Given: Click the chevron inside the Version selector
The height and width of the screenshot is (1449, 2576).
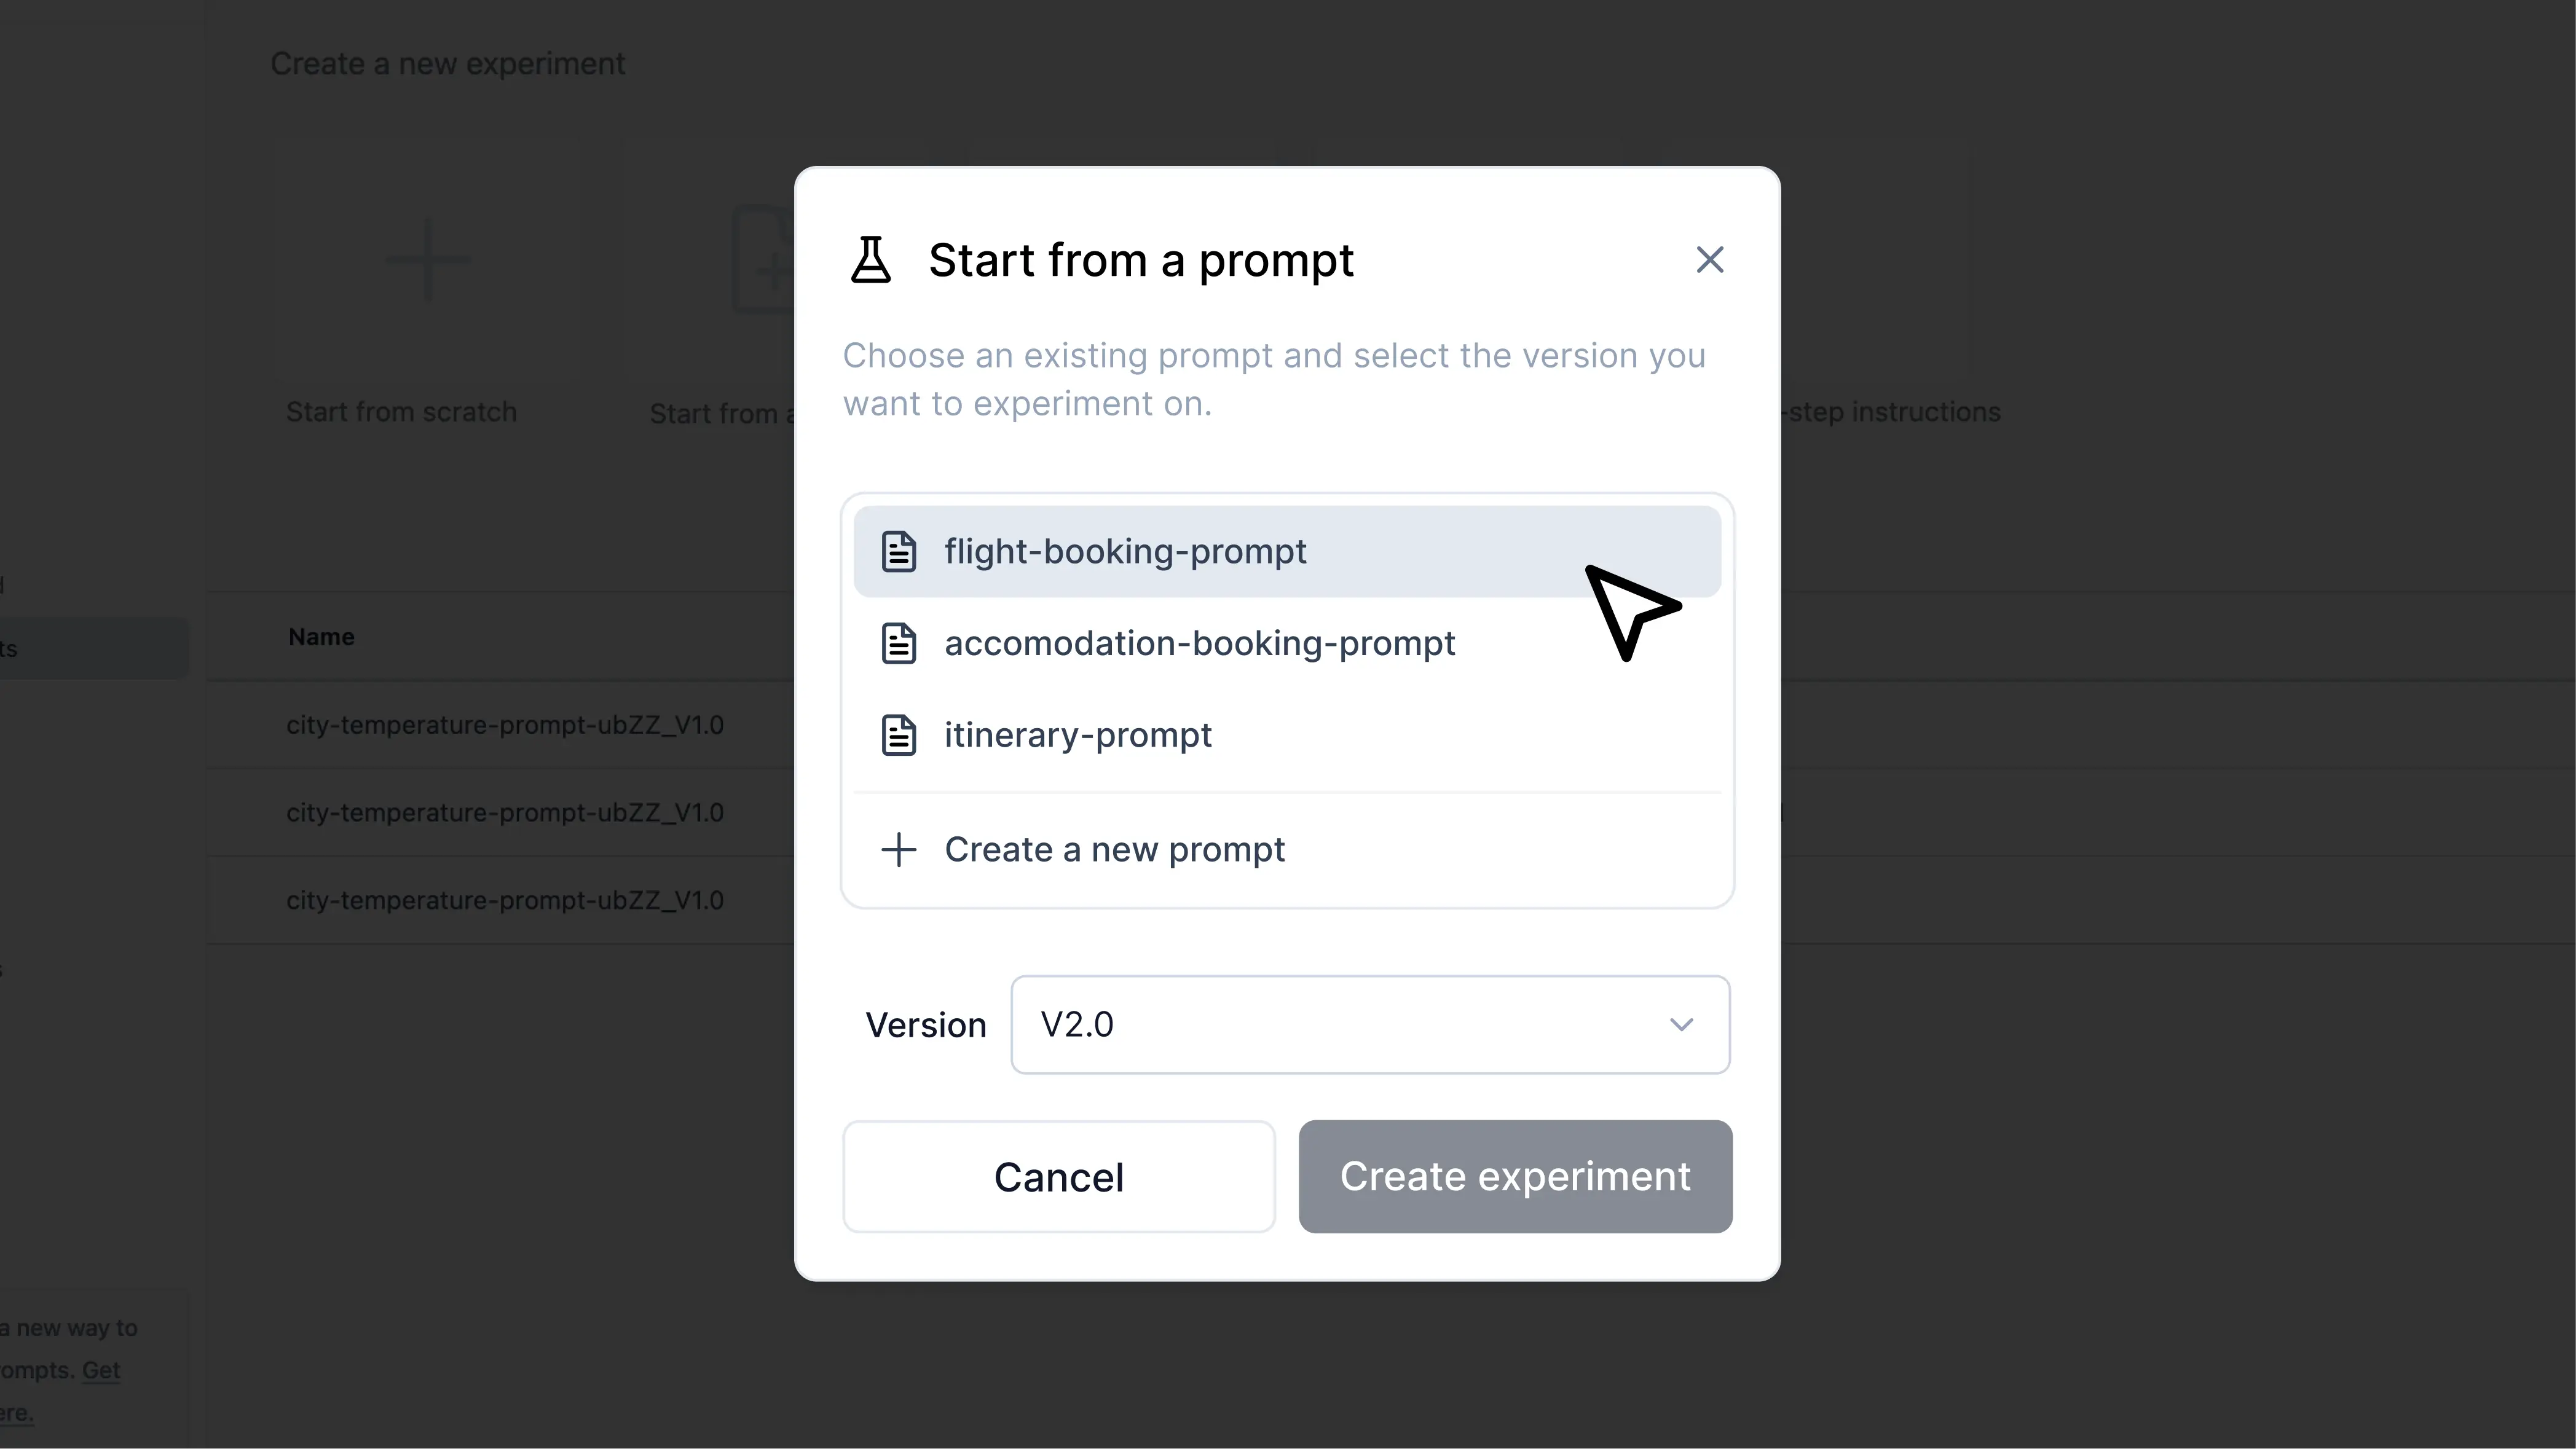Looking at the screenshot, I should 1681,1024.
